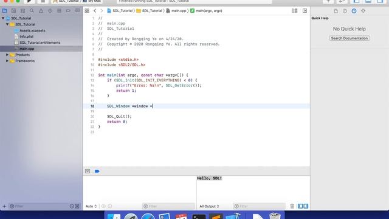
Task: Open the Breakpoint navigator
Action: pyautogui.click(x=68, y=11)
